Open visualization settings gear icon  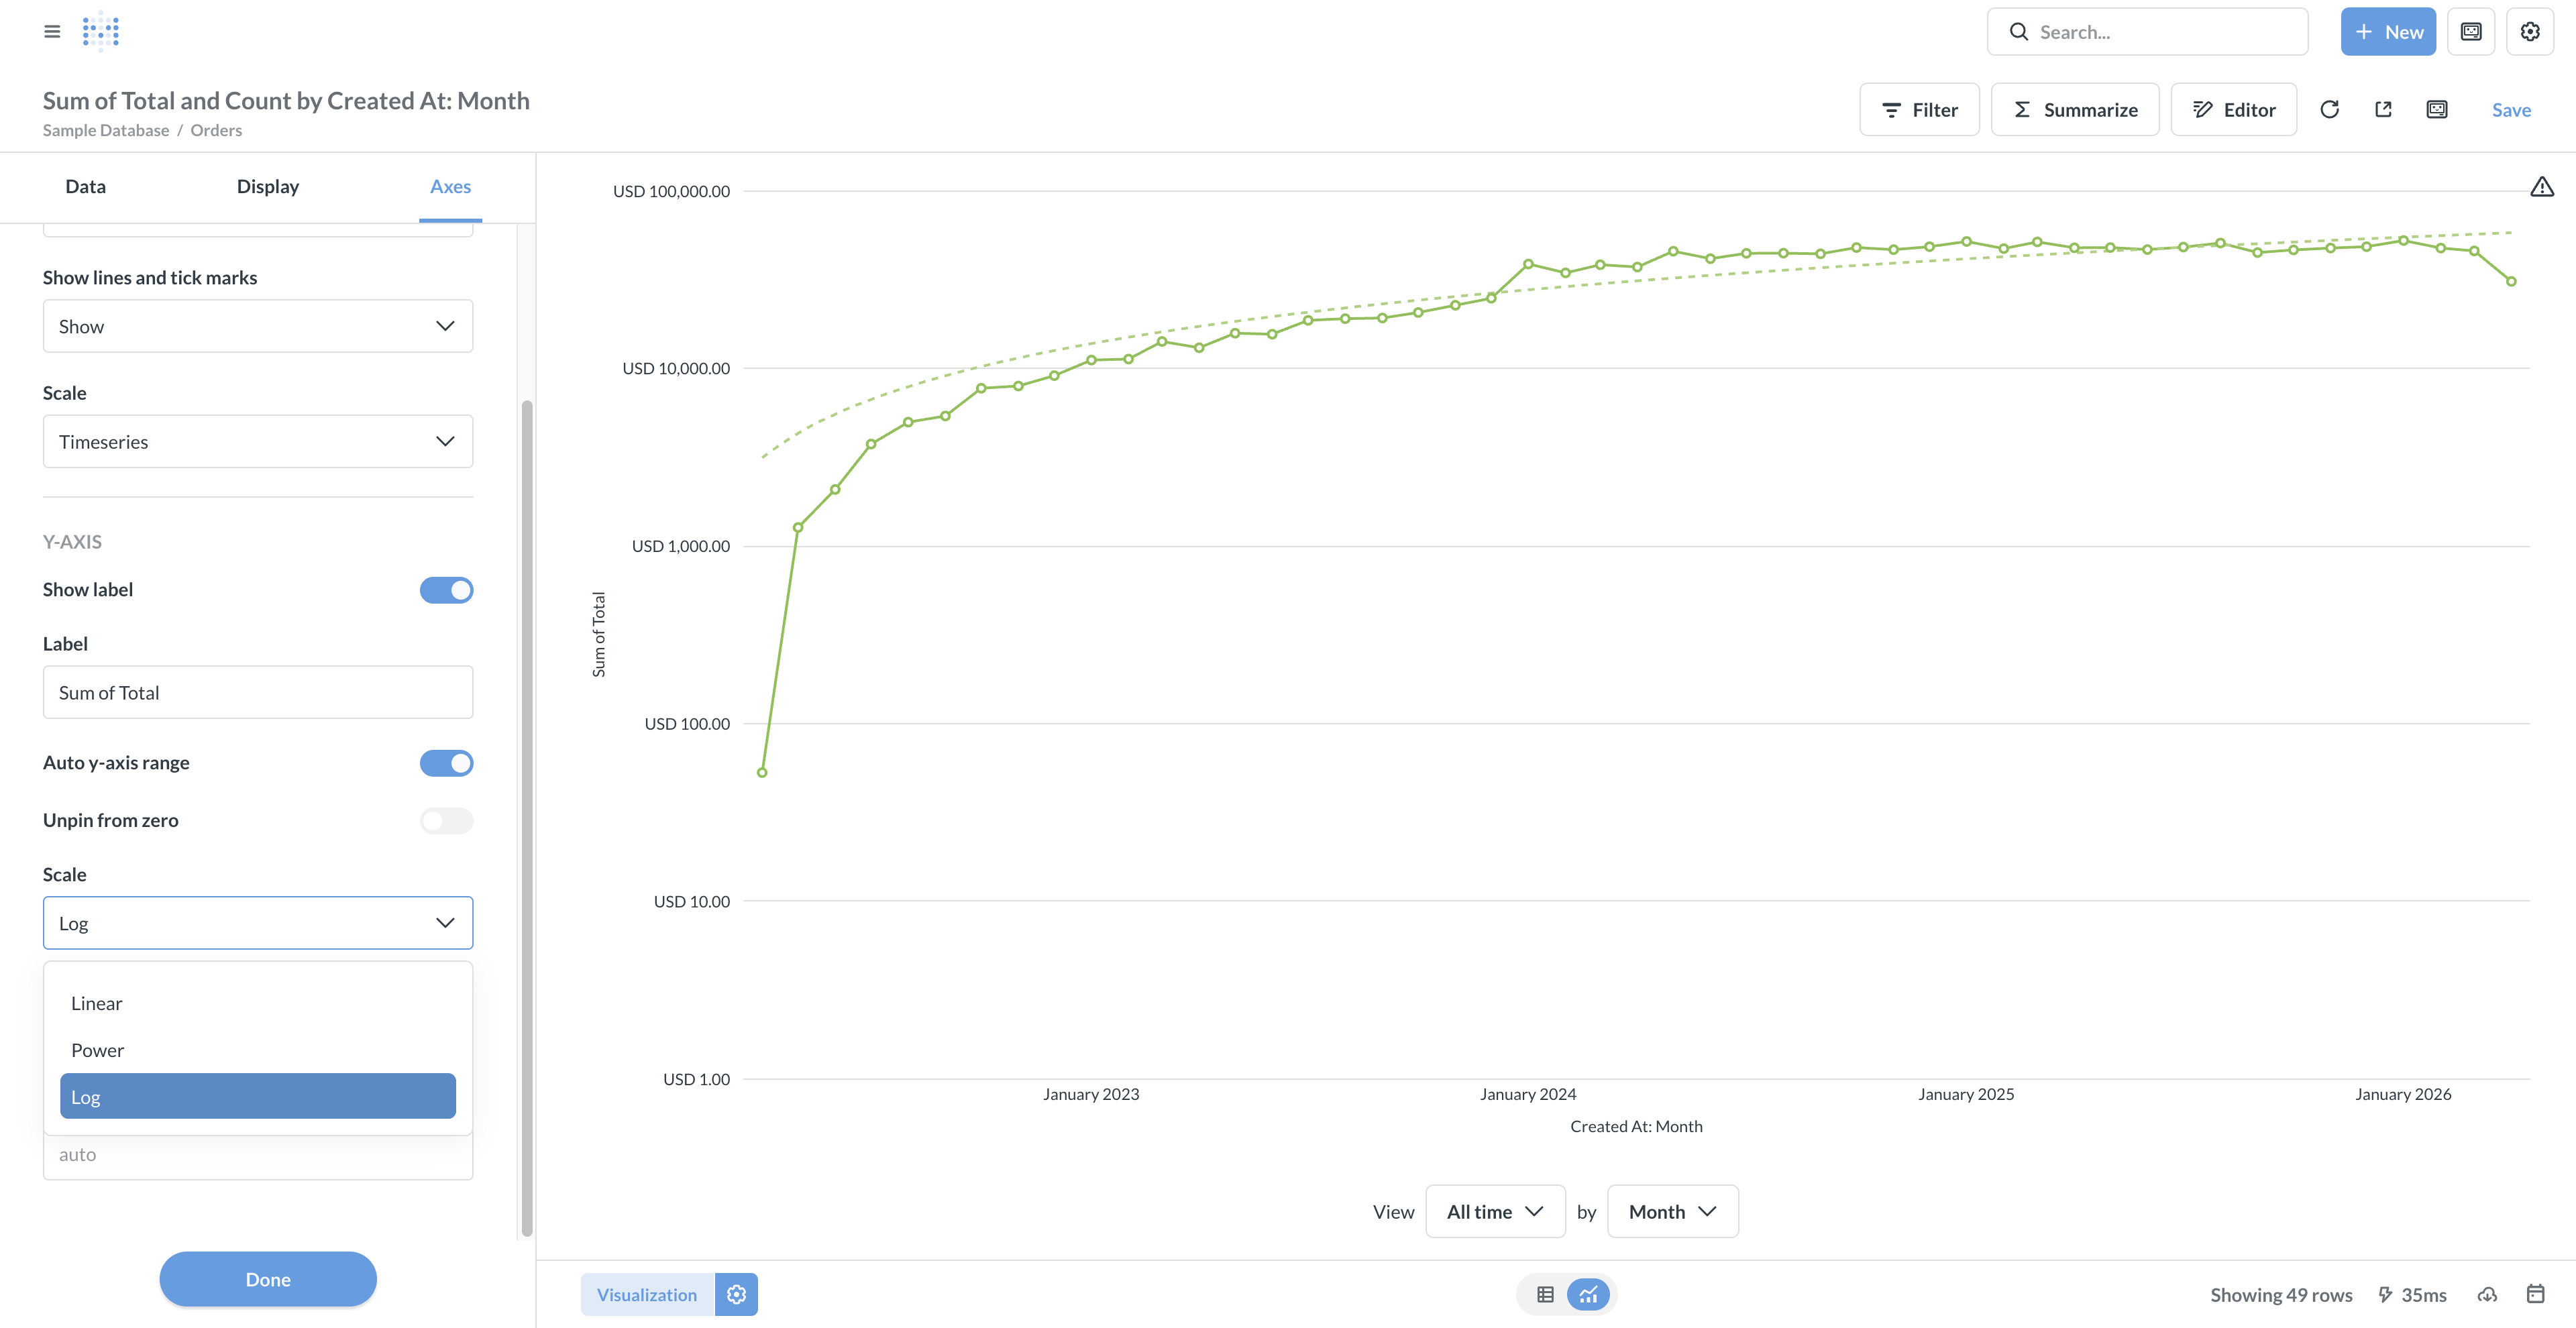736,1294
